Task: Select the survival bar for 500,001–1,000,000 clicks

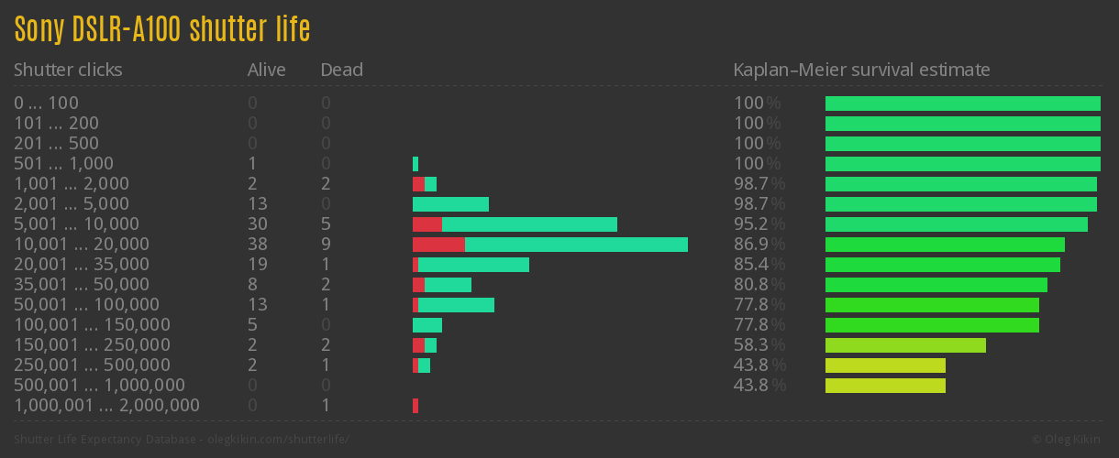Action: [x=885, y=386]
